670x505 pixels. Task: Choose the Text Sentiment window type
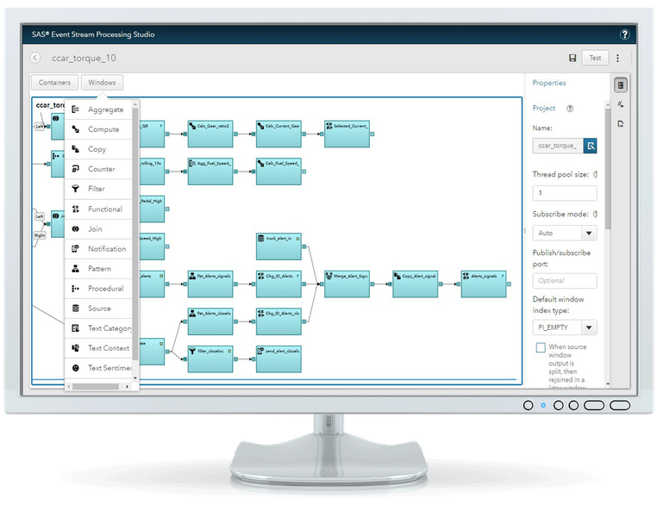98,368
